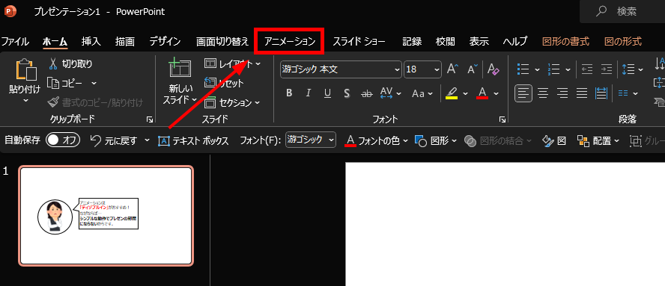Open the クリップボード dialog launcher

[149, 119]
